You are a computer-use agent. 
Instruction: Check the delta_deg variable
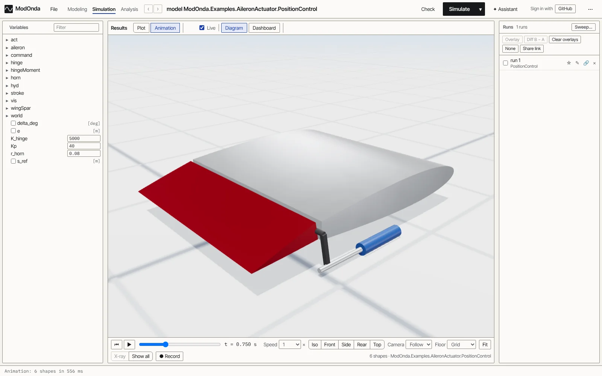pos(14,123)
